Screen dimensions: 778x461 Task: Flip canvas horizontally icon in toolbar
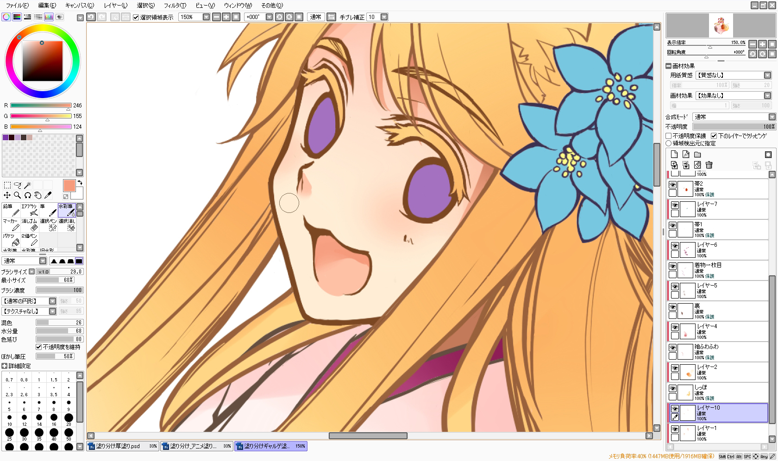[x=331, y=17]
